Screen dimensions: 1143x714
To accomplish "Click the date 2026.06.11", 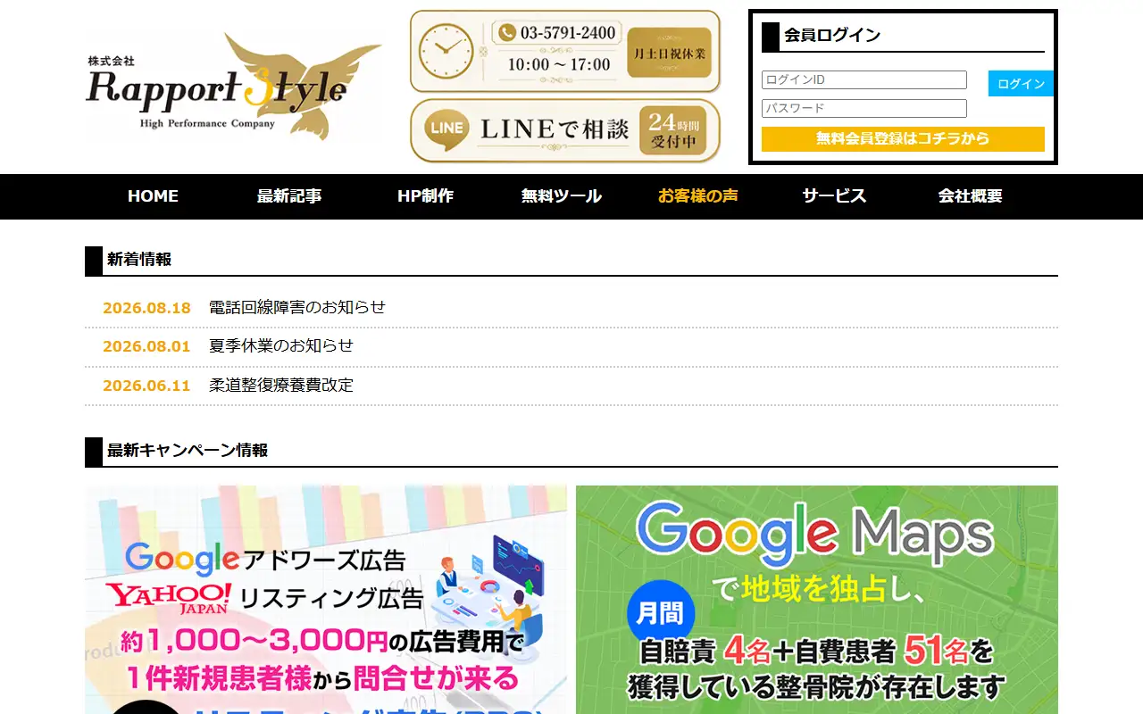I will (146, 386).
